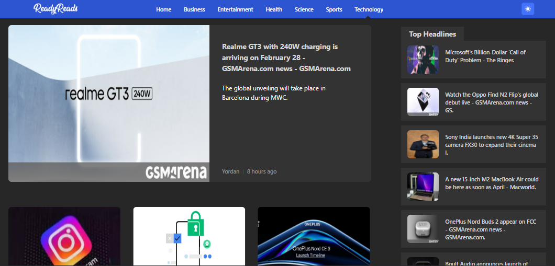Open the Realme GT3 240W charging headline
The height and width of the screenshot is (266, 555).
coord(286,57)
